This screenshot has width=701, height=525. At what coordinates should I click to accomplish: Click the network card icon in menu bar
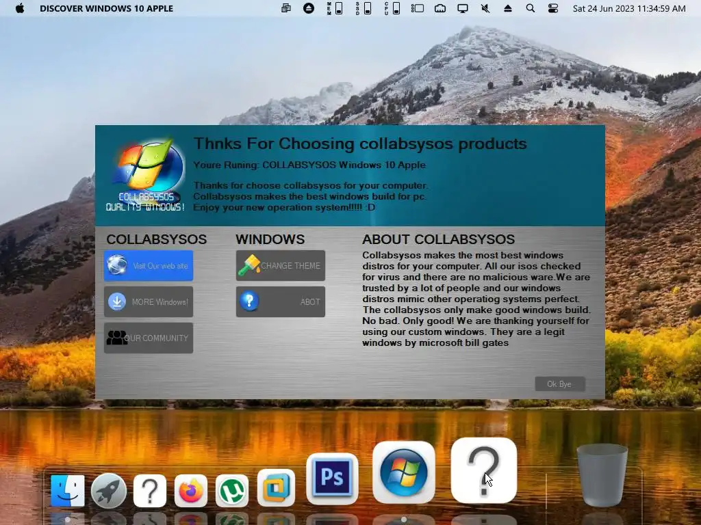pyautogui.click(x=440, y=8)
